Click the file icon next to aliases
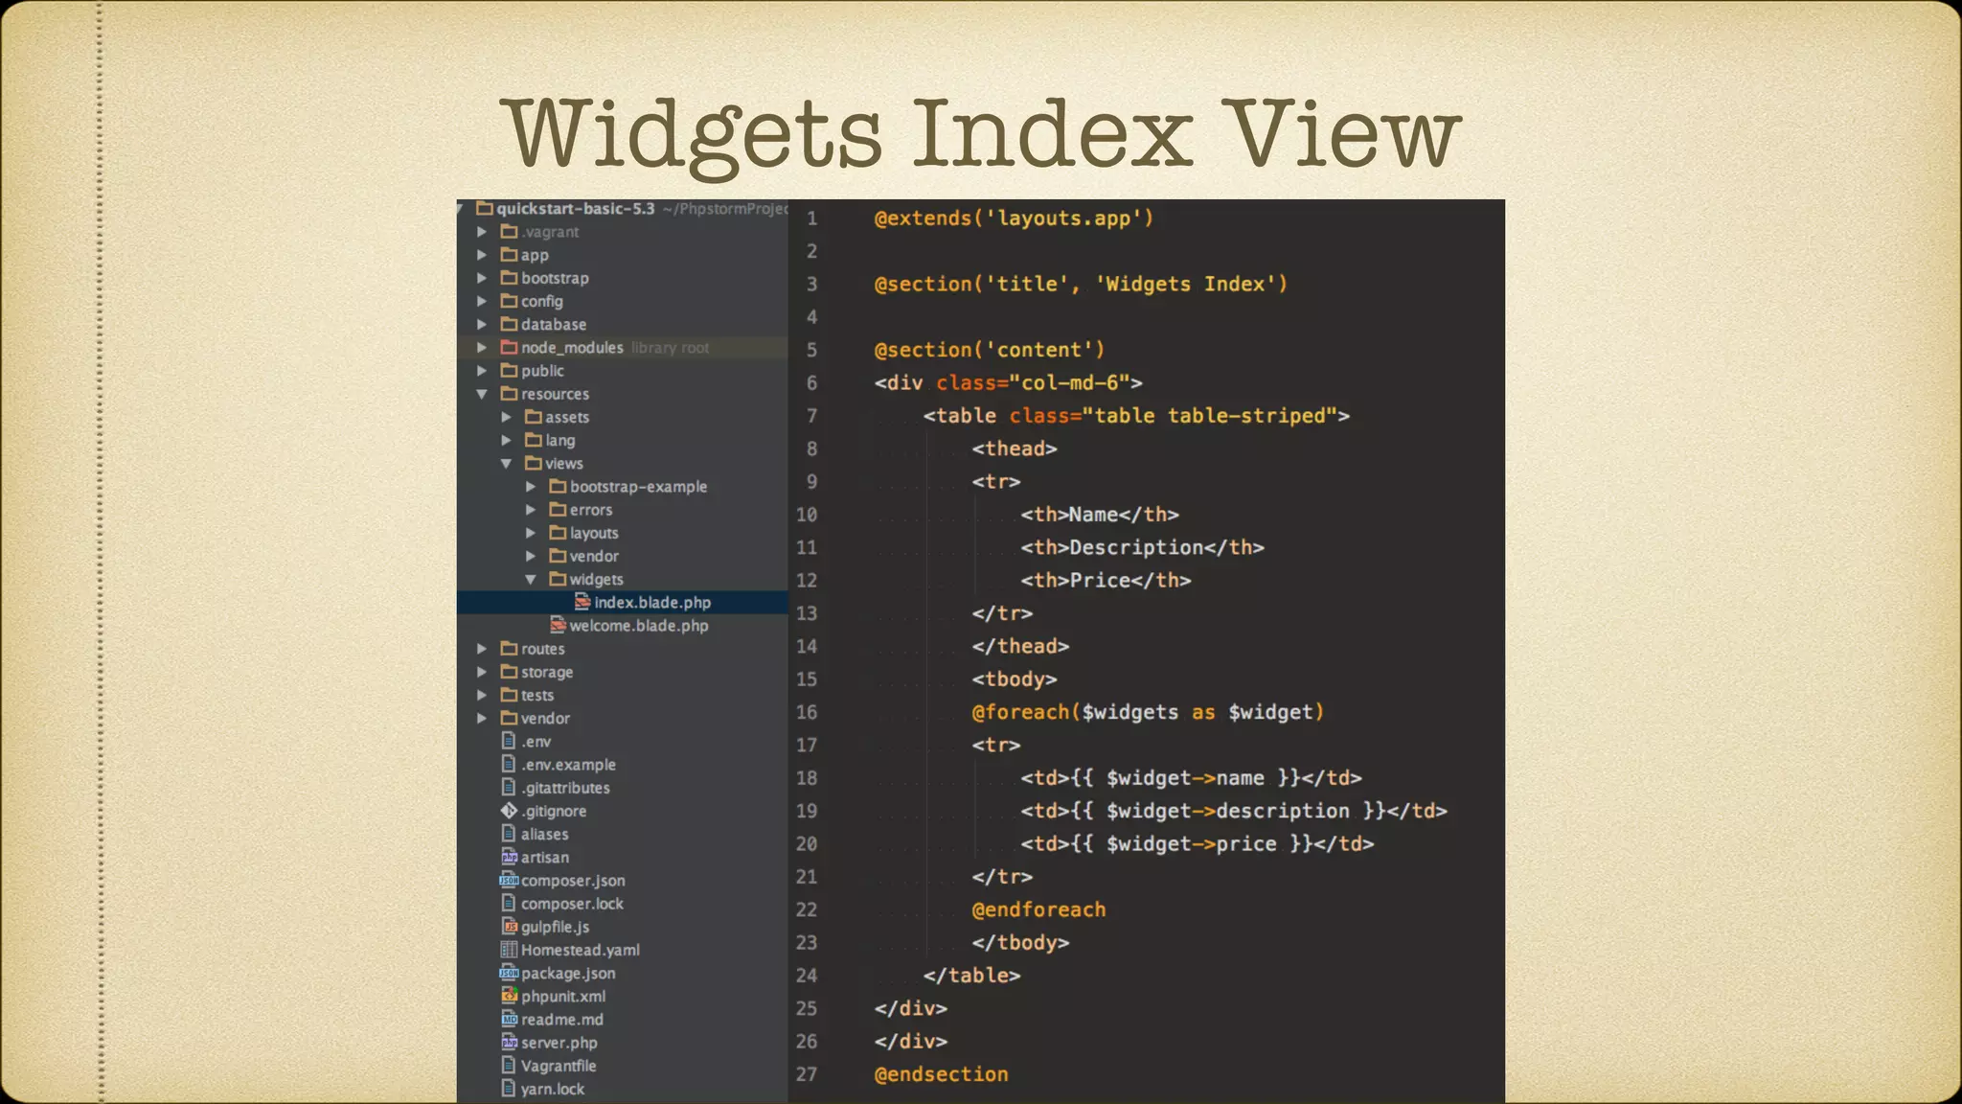The height and width of the screenshot is (1104, 1962). 509,834
